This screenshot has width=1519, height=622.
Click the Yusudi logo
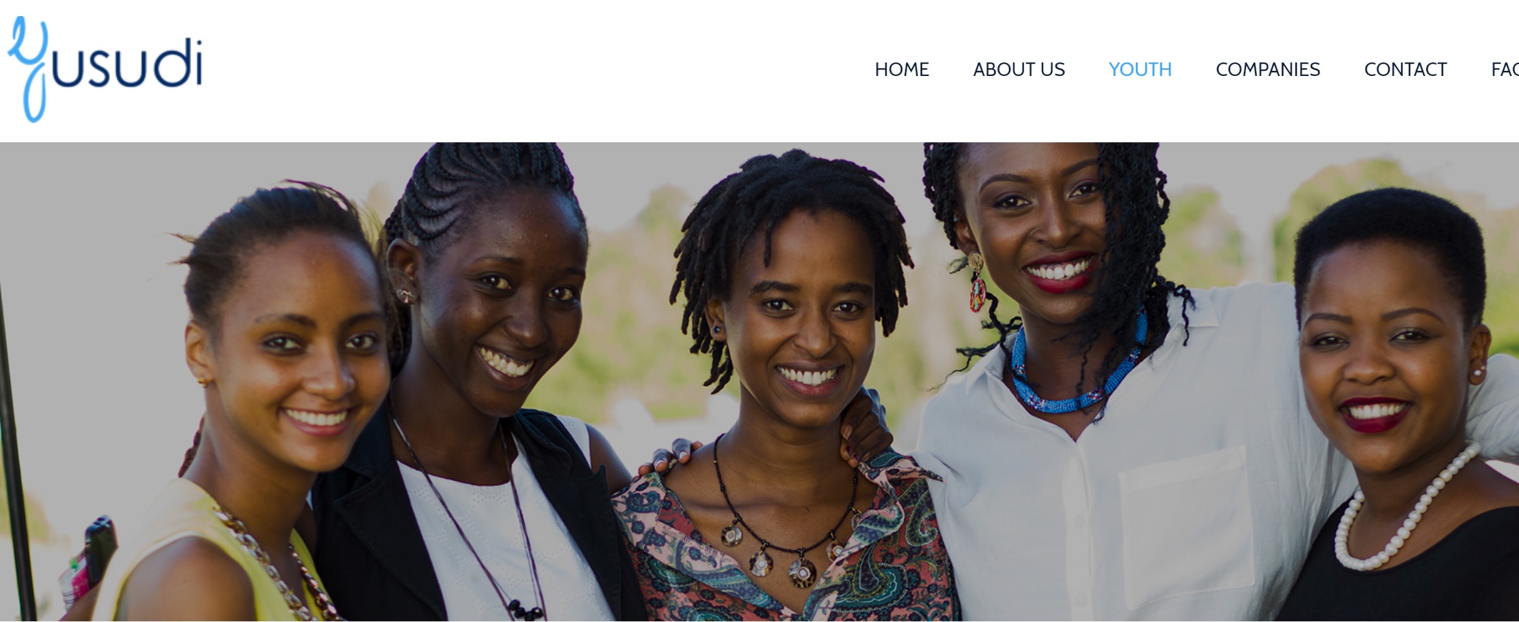coord(105,69)
